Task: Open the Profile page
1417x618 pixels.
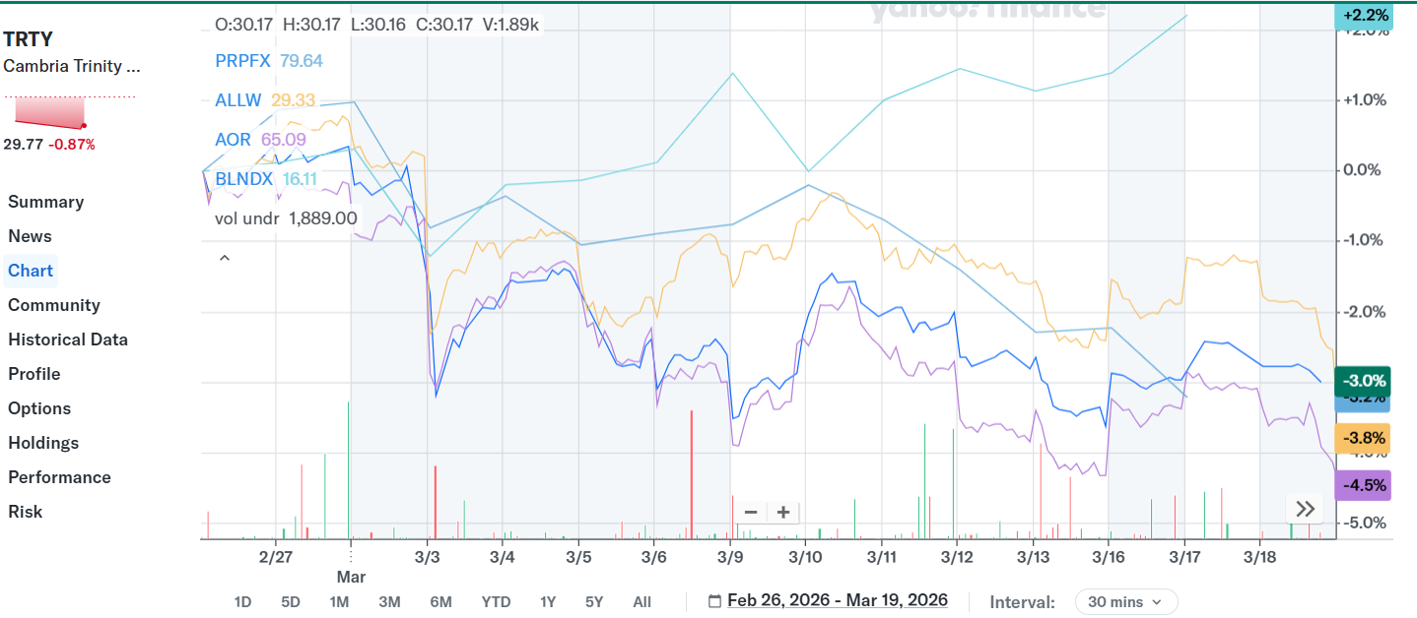Action: (34, 374)
